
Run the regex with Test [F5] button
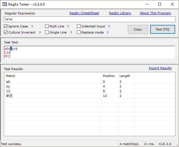162,29
